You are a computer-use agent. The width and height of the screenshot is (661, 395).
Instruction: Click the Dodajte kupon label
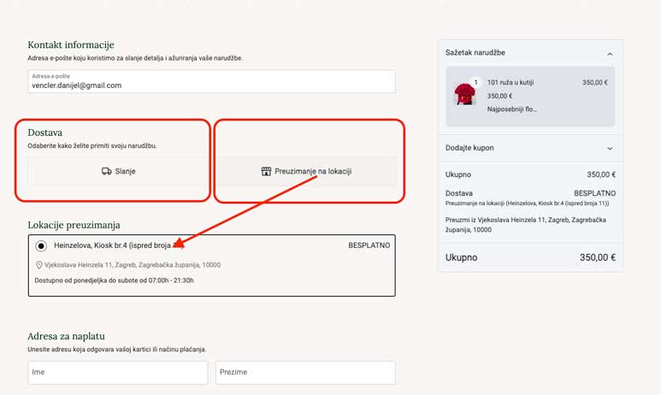tap(469, 148)
